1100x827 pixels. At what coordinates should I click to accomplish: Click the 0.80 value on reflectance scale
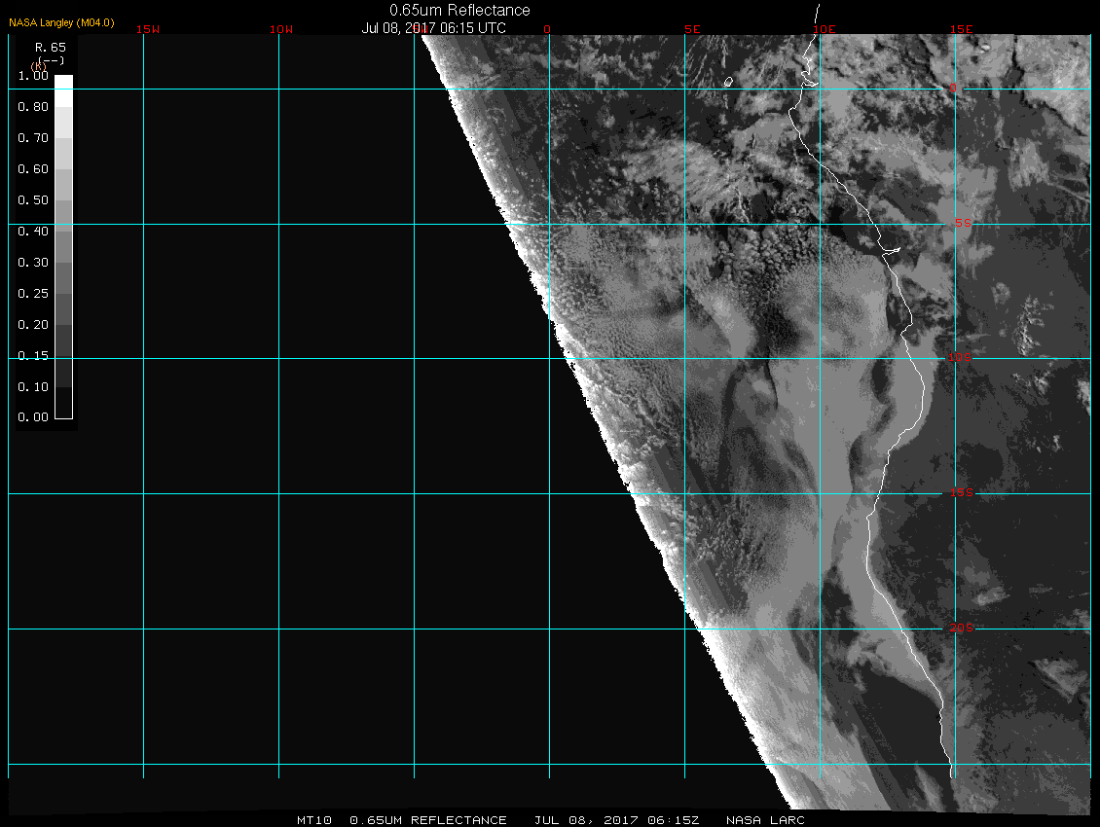(33, 107)
